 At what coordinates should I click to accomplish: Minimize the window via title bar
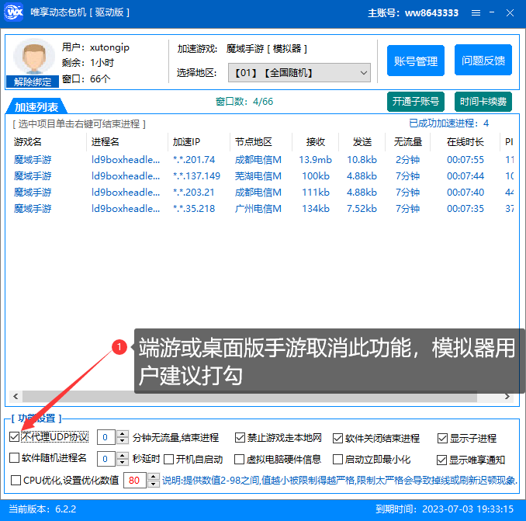pyautogui.click(x=492, y=12)
